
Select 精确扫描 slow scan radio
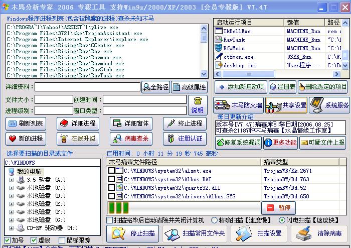214,220
